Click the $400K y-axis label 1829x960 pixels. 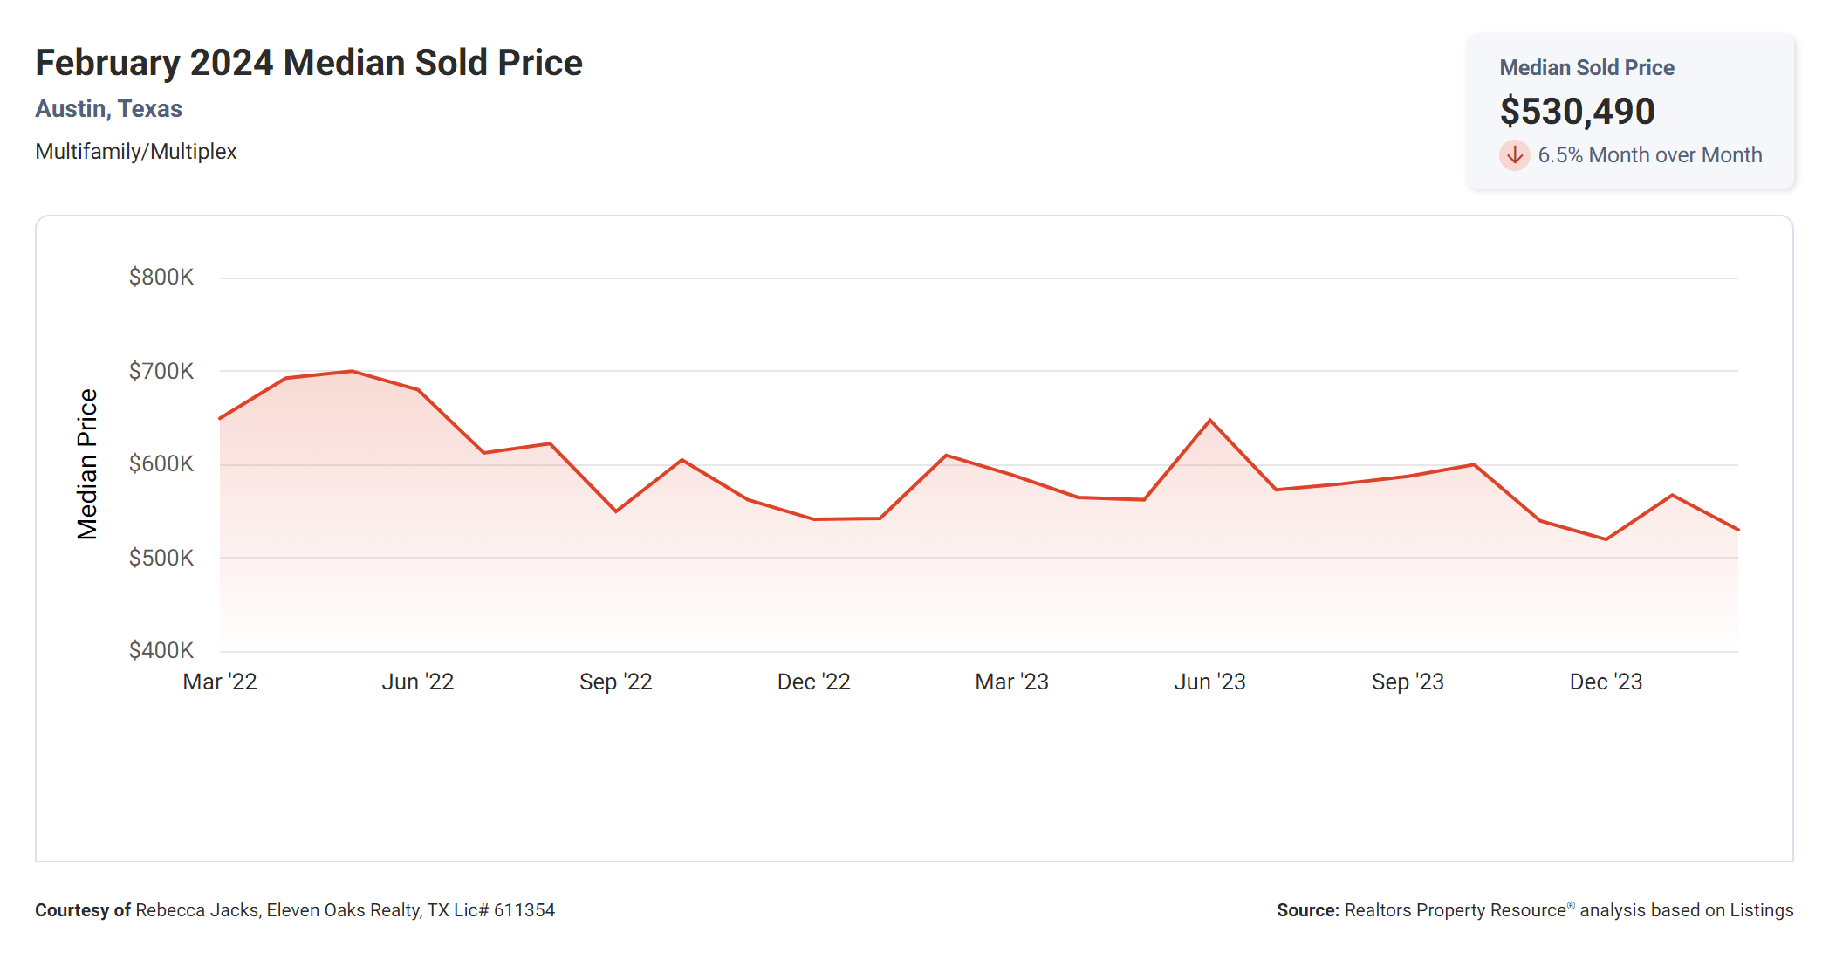point(161,650)
